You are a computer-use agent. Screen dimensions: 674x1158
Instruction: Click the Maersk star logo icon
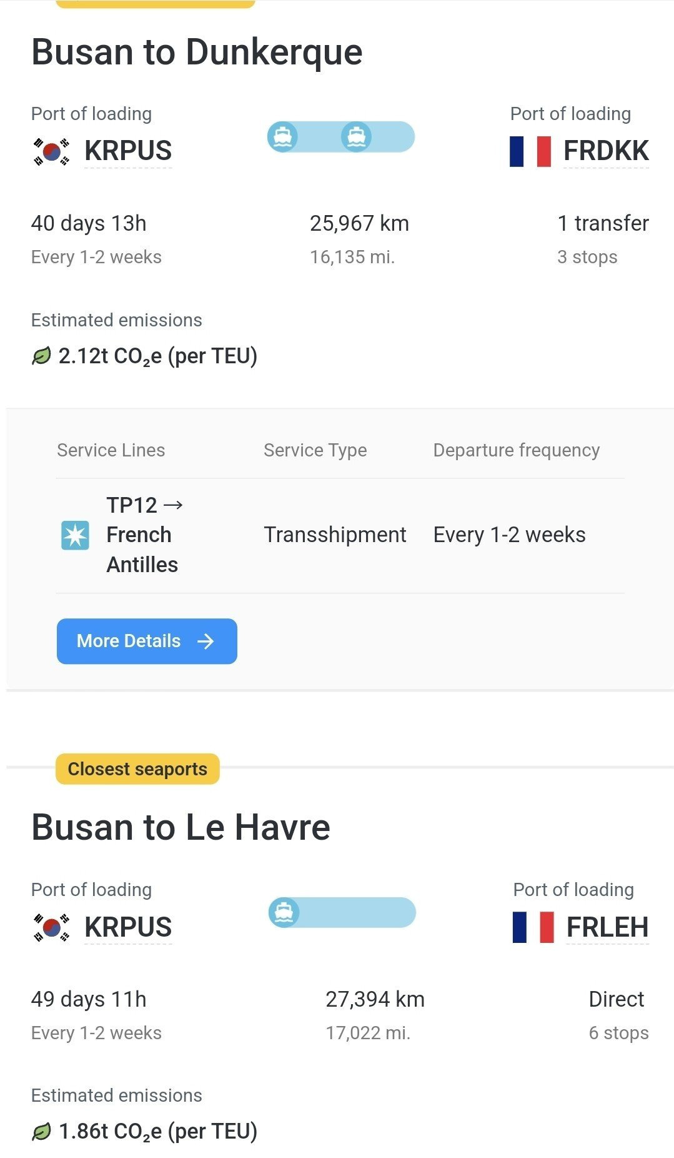[75, 535]
